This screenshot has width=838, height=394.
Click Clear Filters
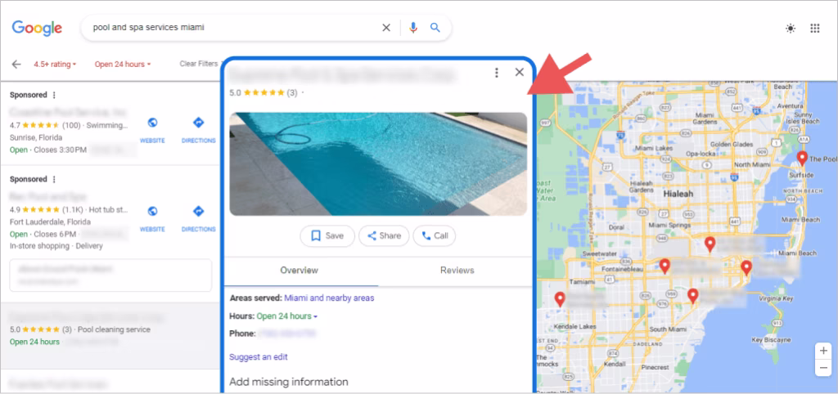(200, 64)
